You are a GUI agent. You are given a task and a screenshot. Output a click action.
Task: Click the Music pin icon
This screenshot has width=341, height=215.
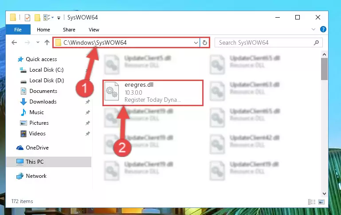click(x=88, y=112)
